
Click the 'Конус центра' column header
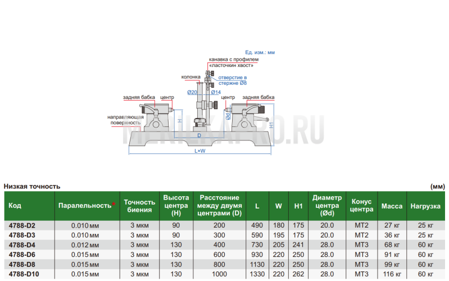pos(362,205)
